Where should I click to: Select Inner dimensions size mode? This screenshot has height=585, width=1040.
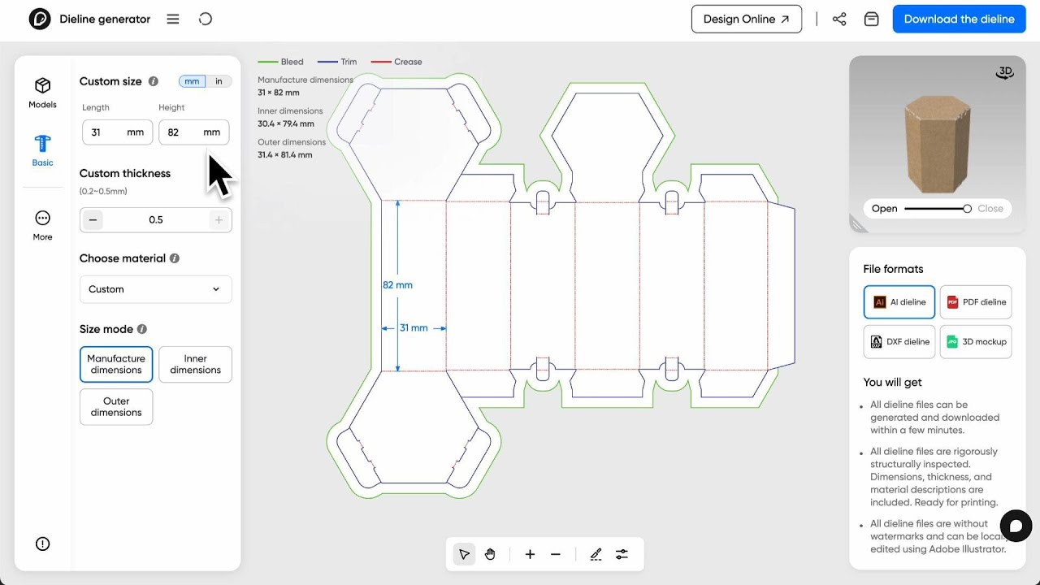pyautogui.click(x=195, y=364)
